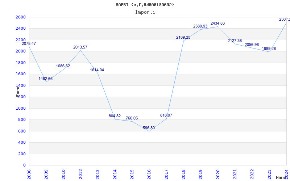Click the 1686.62 value label
290x181 pixels.
point(63,66)
